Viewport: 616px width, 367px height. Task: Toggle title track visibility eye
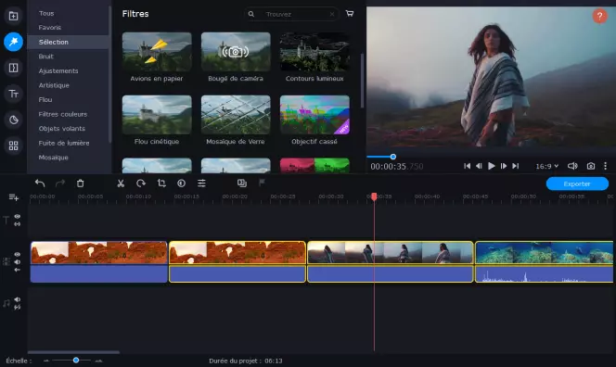(18, 216)
